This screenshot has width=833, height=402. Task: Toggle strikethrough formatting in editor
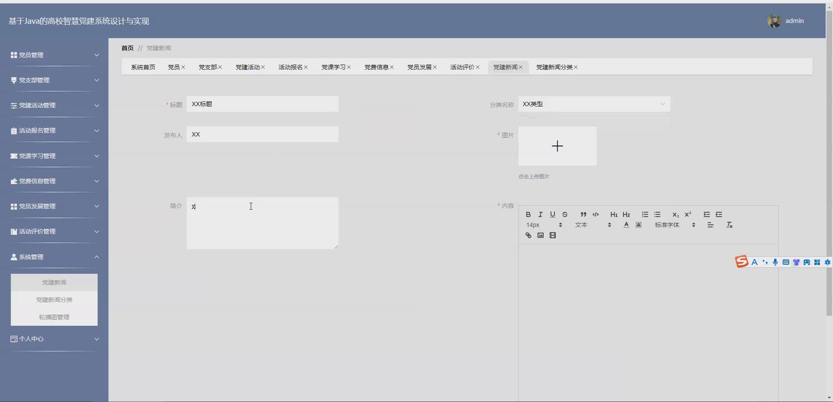pos(564,214)
